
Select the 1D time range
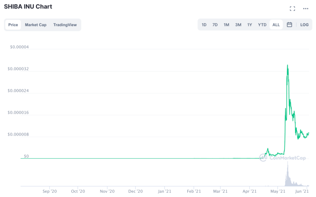pyautogui.click(x=204, y=25)
